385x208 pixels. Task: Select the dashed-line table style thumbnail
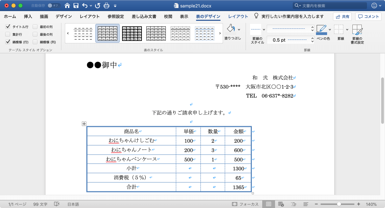click(x=83, y=33)
